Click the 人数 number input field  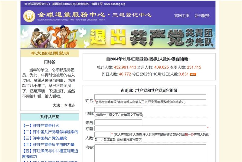(102, 134)
